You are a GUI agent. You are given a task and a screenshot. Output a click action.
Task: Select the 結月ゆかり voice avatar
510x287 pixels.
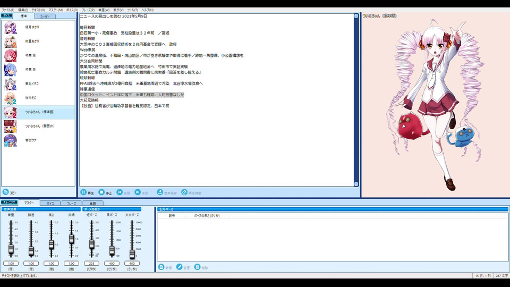click(10, 27)
